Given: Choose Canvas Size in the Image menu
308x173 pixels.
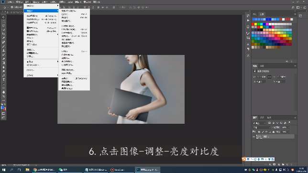Looking at the screenshot, I should click(41, 31).
